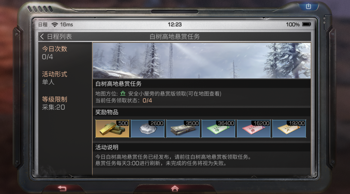Click the battery icon in status bar
Screen dimensions: 350x194
click(x=307, y=24)
